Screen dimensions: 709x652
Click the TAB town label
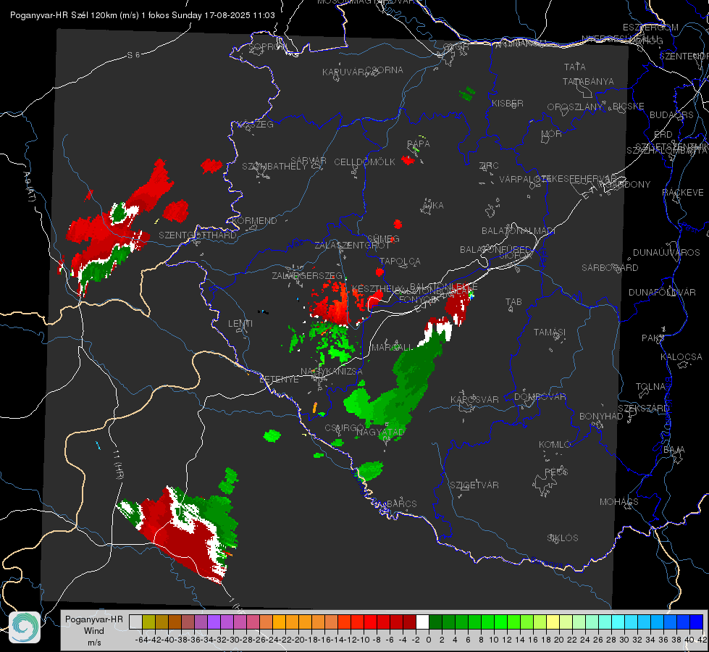(513, 302)
